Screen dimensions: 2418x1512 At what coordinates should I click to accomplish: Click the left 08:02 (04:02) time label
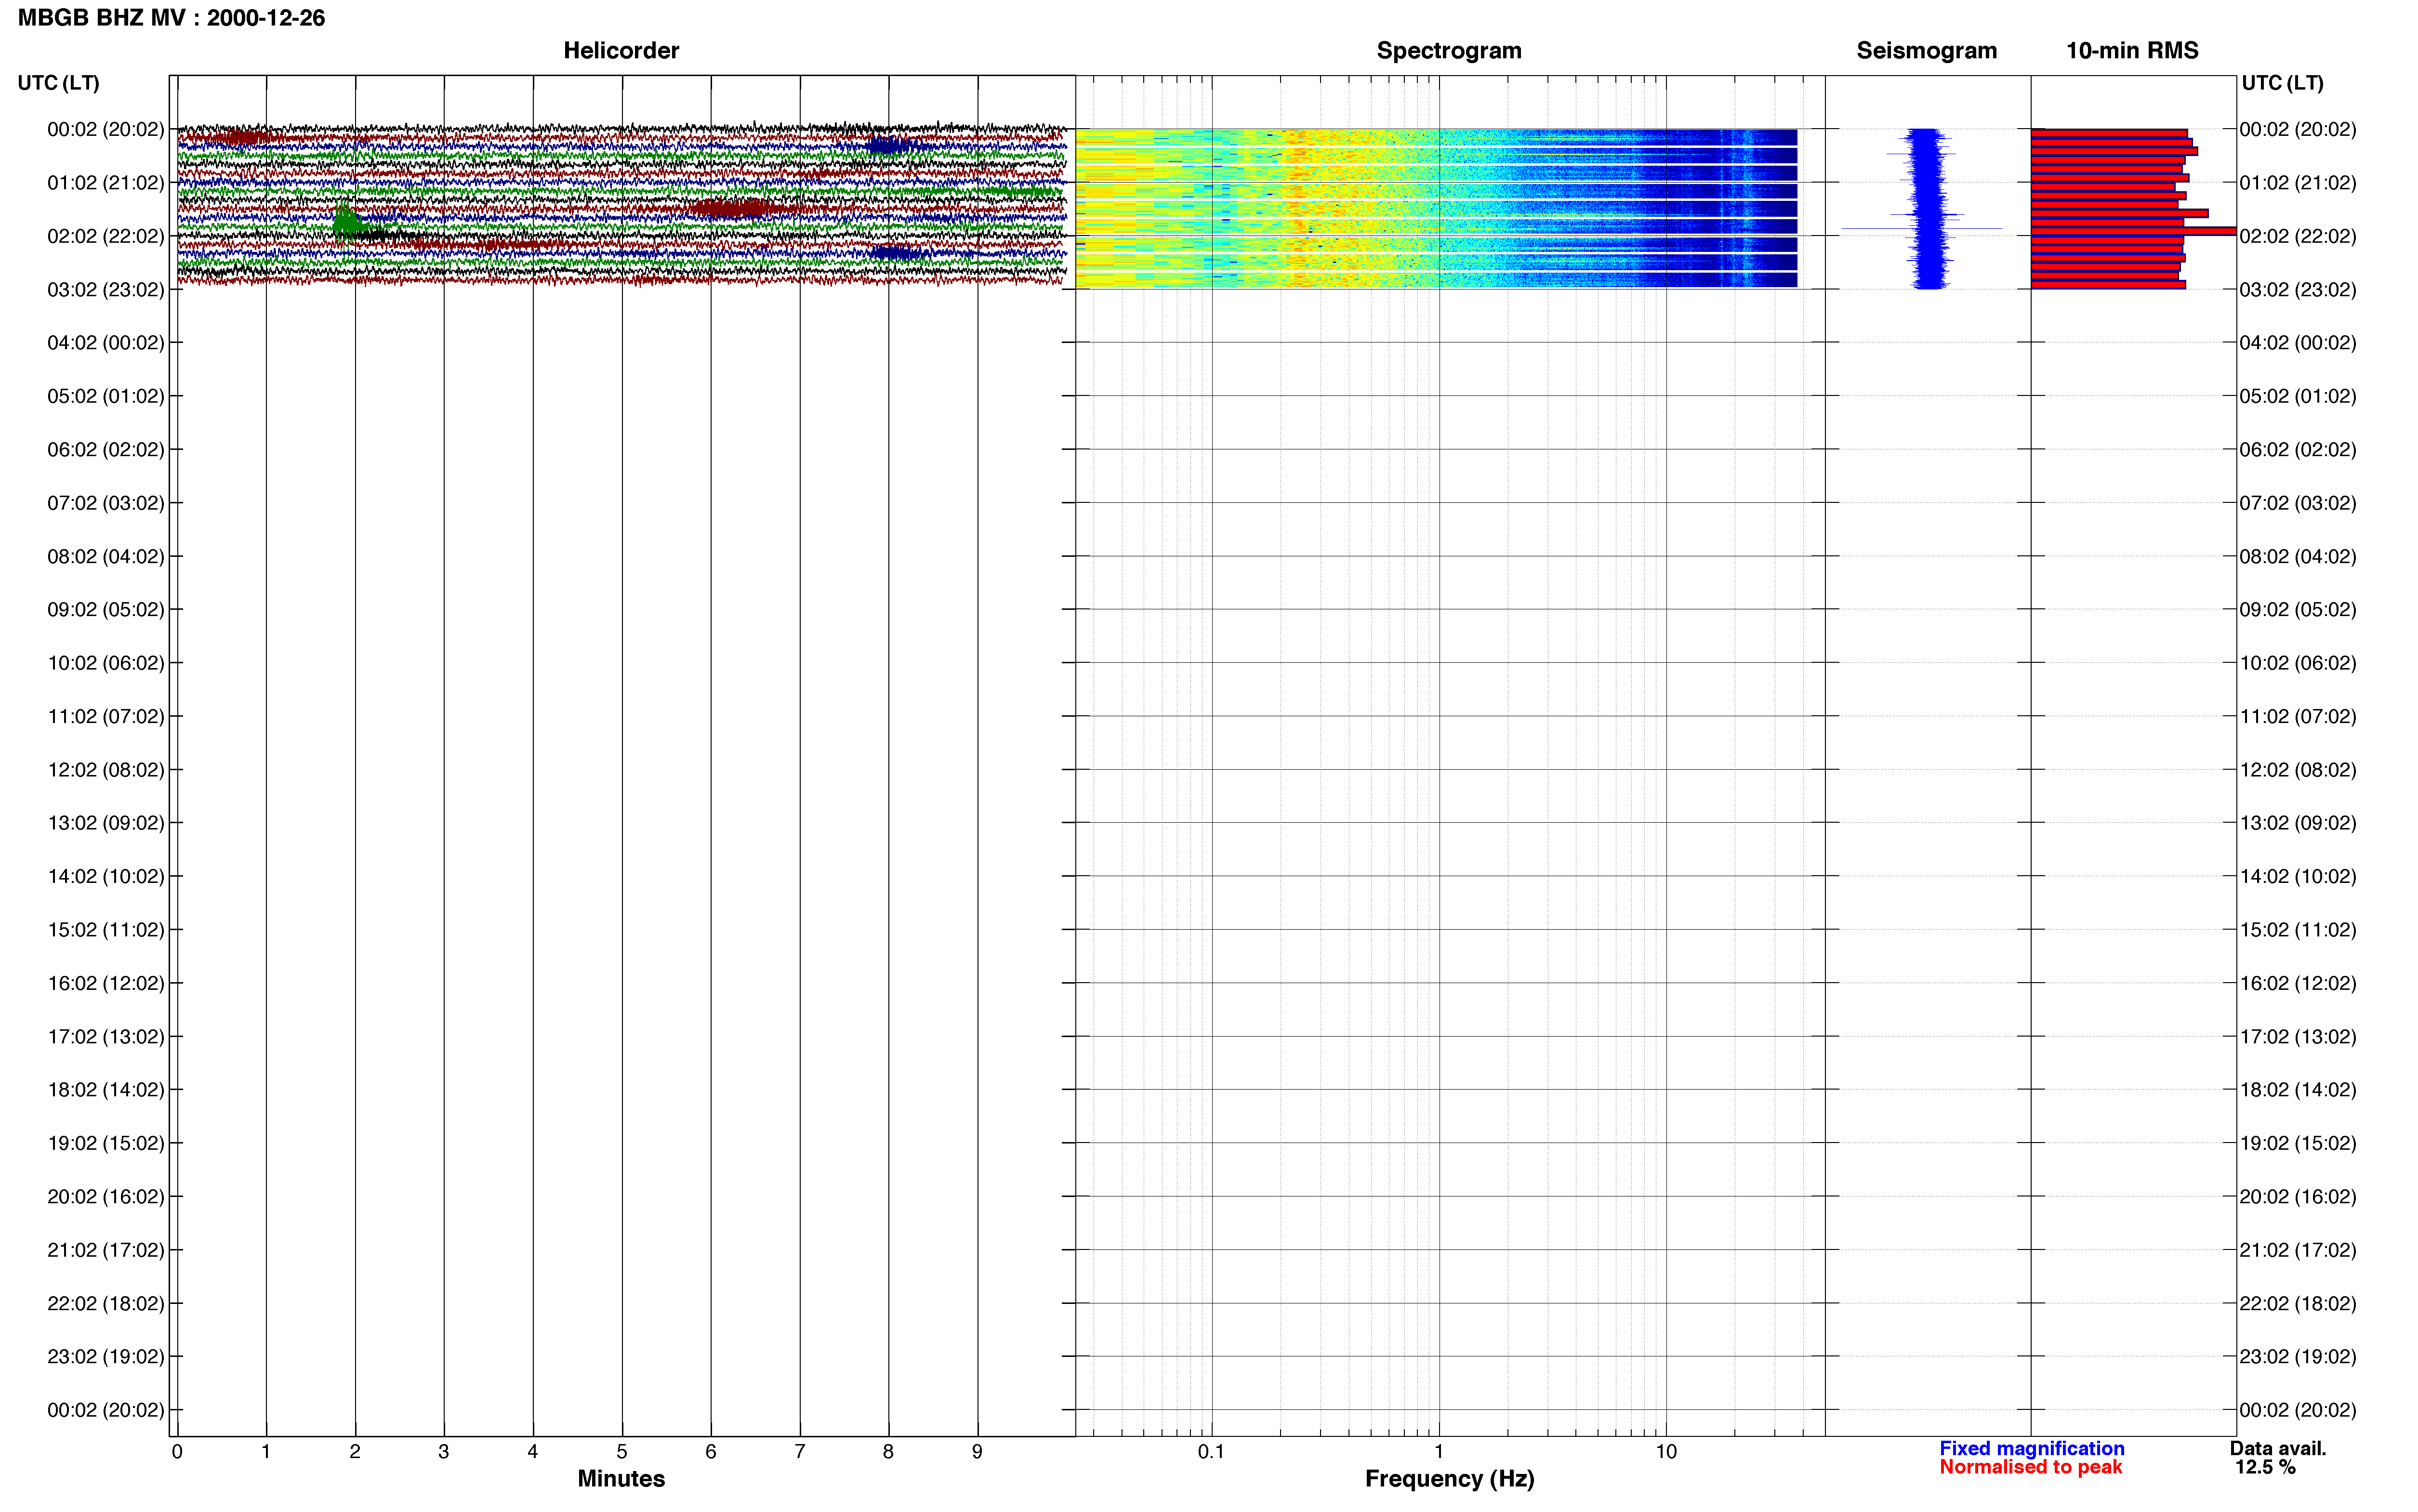pos(106,556)
